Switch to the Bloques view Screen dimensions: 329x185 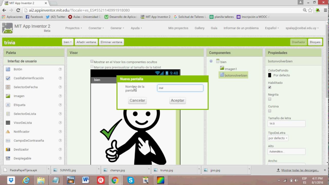[x=315, y=42]
